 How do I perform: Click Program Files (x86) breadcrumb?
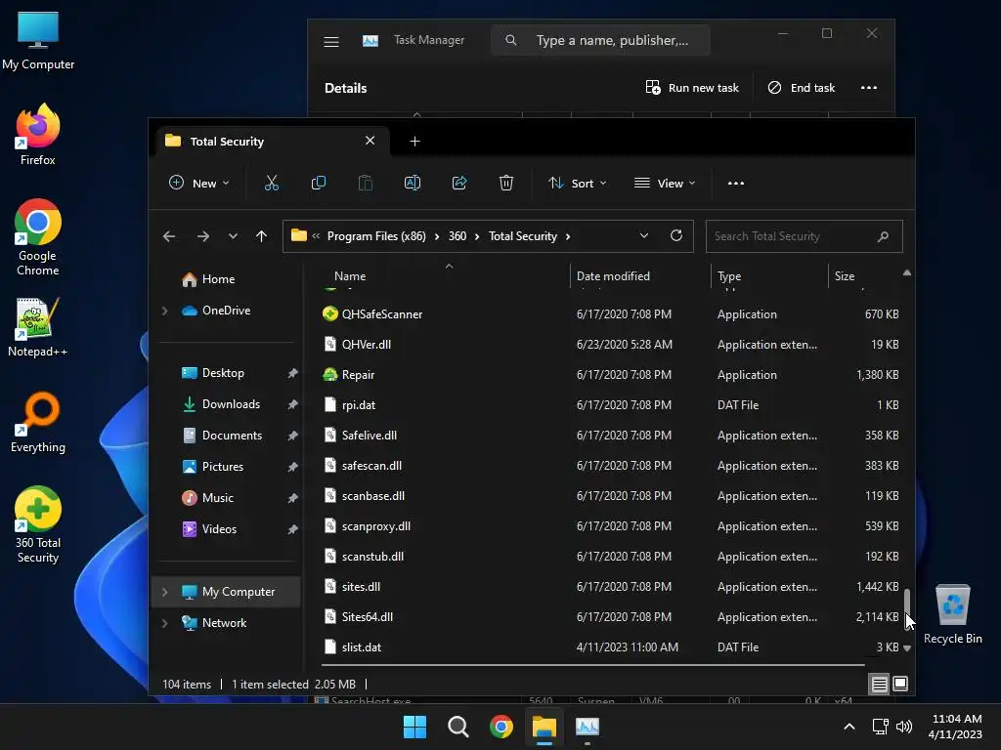376,236
